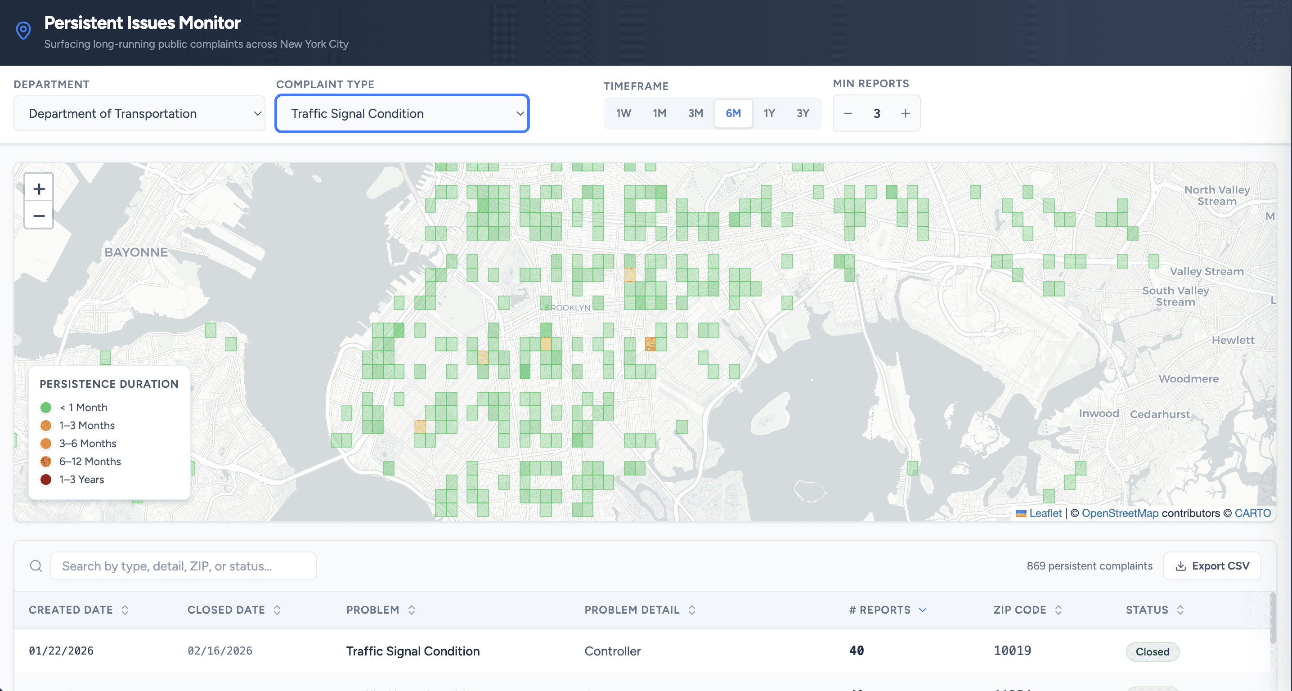Switch timeframe to 1Y
1292x691 pixels.
click(769, 113)
